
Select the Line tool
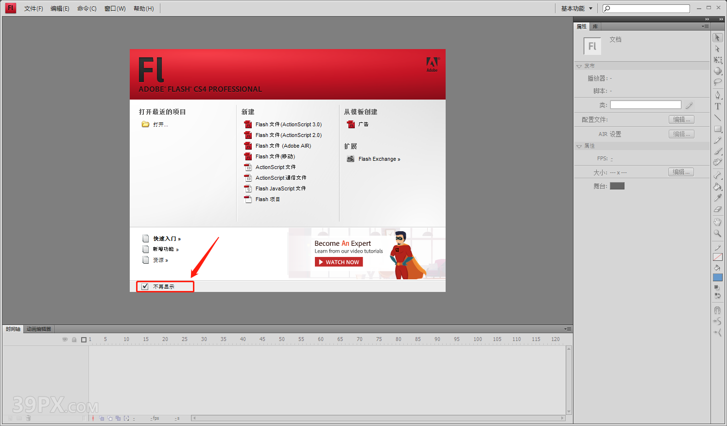pyautogui.click(x=717, y=118)
